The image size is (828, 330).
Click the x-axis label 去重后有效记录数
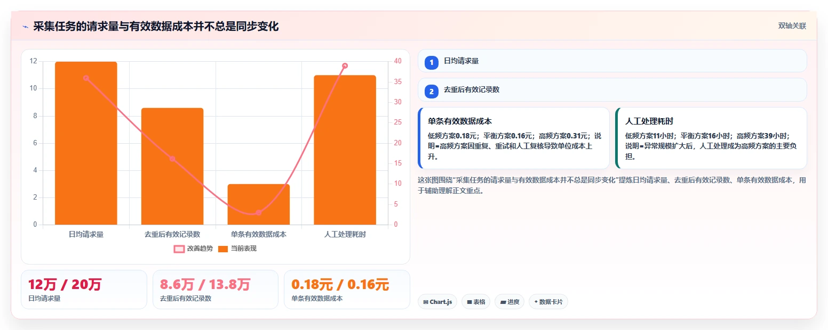pos(172,234)
